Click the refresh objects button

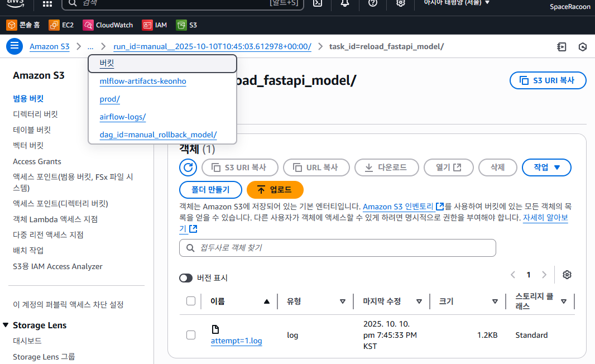pos(188,167)
